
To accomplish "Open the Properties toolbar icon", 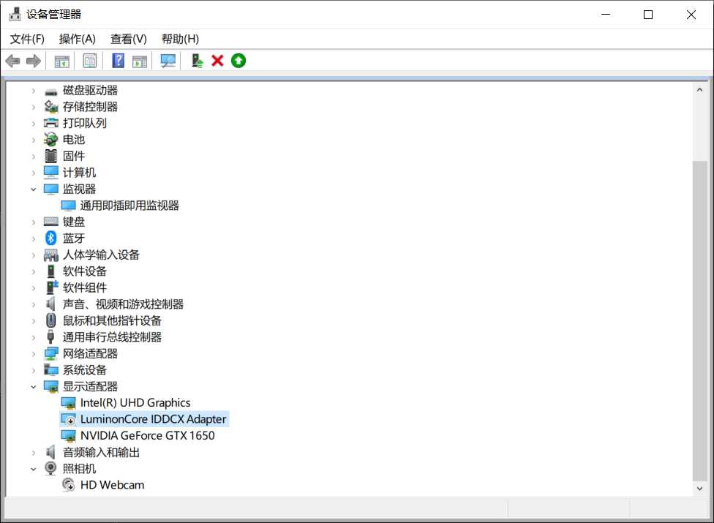I will 89,61.
